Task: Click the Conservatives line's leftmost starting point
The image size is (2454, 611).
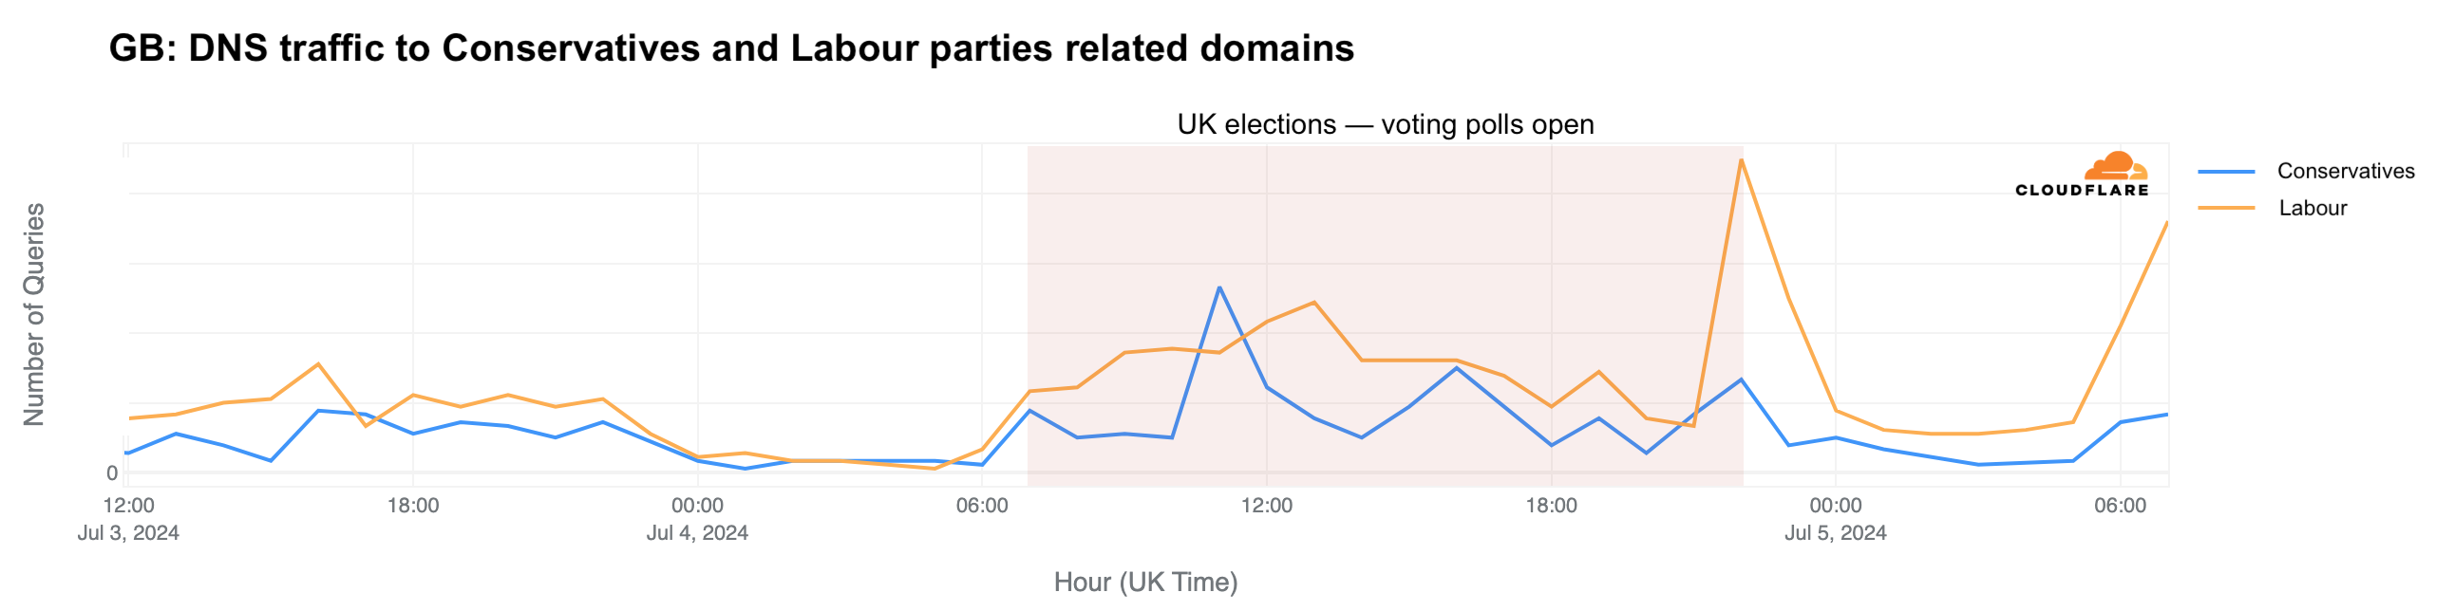Action: [x=127, y=453]
